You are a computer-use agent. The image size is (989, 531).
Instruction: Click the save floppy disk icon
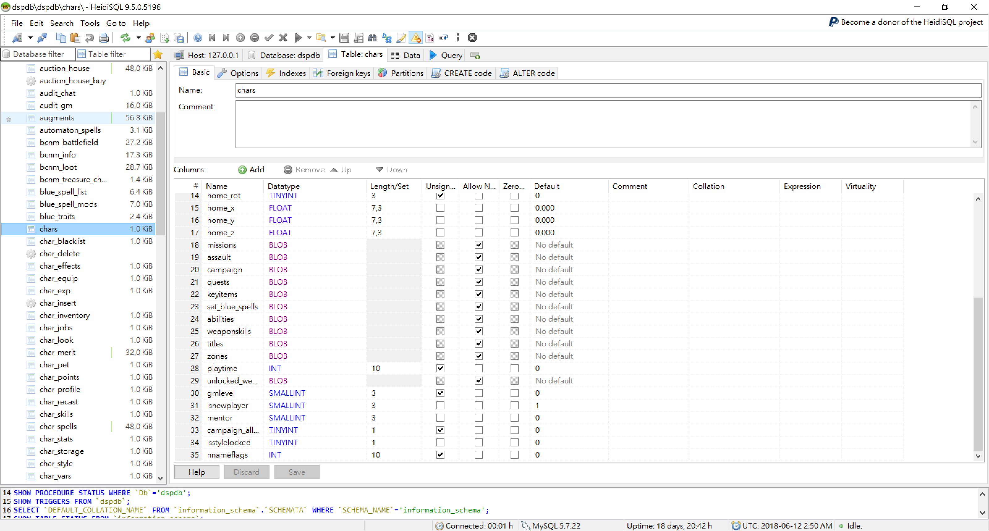344,38
